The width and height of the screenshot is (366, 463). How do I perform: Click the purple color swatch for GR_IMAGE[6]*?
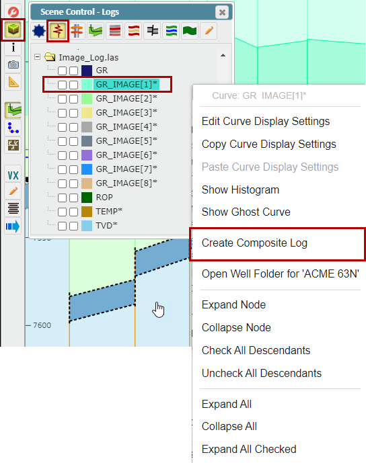pyautogui.click(x=87, y=155)
